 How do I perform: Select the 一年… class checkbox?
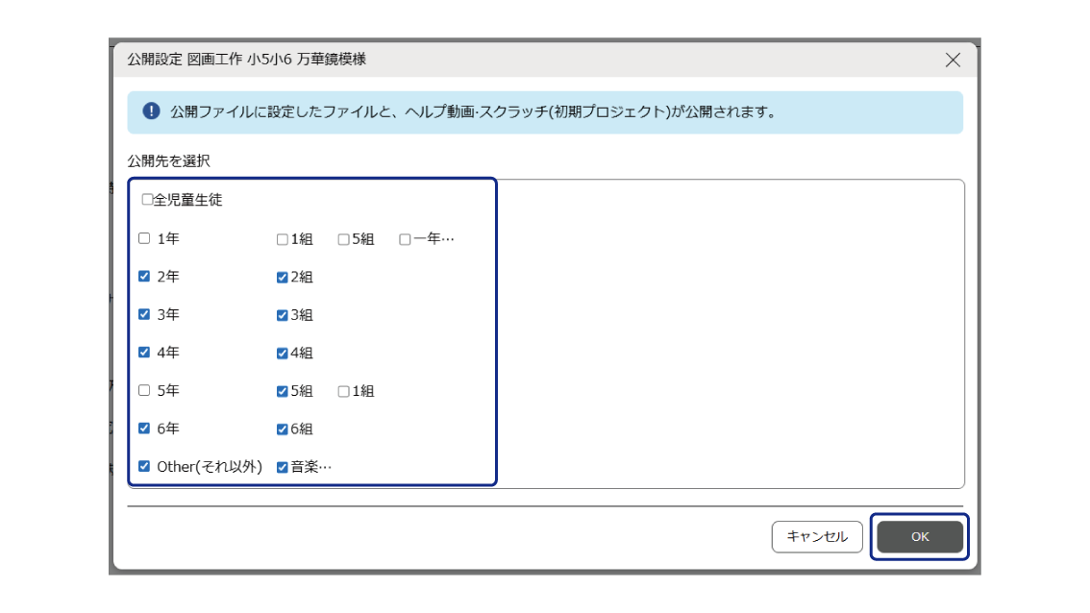pos(405,239)
